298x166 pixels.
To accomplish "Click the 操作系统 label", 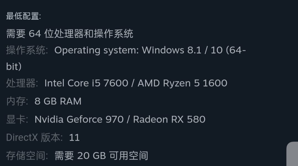I will click(x=27, y=50).
